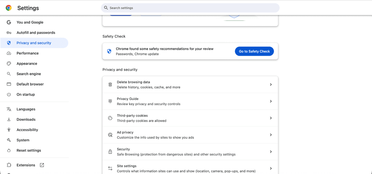Focus the Search settings input field

190,8
